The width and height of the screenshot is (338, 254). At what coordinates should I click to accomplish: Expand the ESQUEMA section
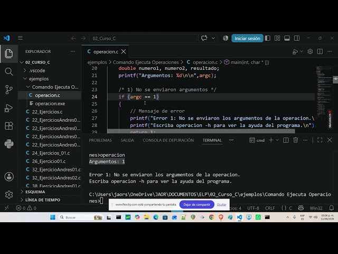click(x=50, y=192)
